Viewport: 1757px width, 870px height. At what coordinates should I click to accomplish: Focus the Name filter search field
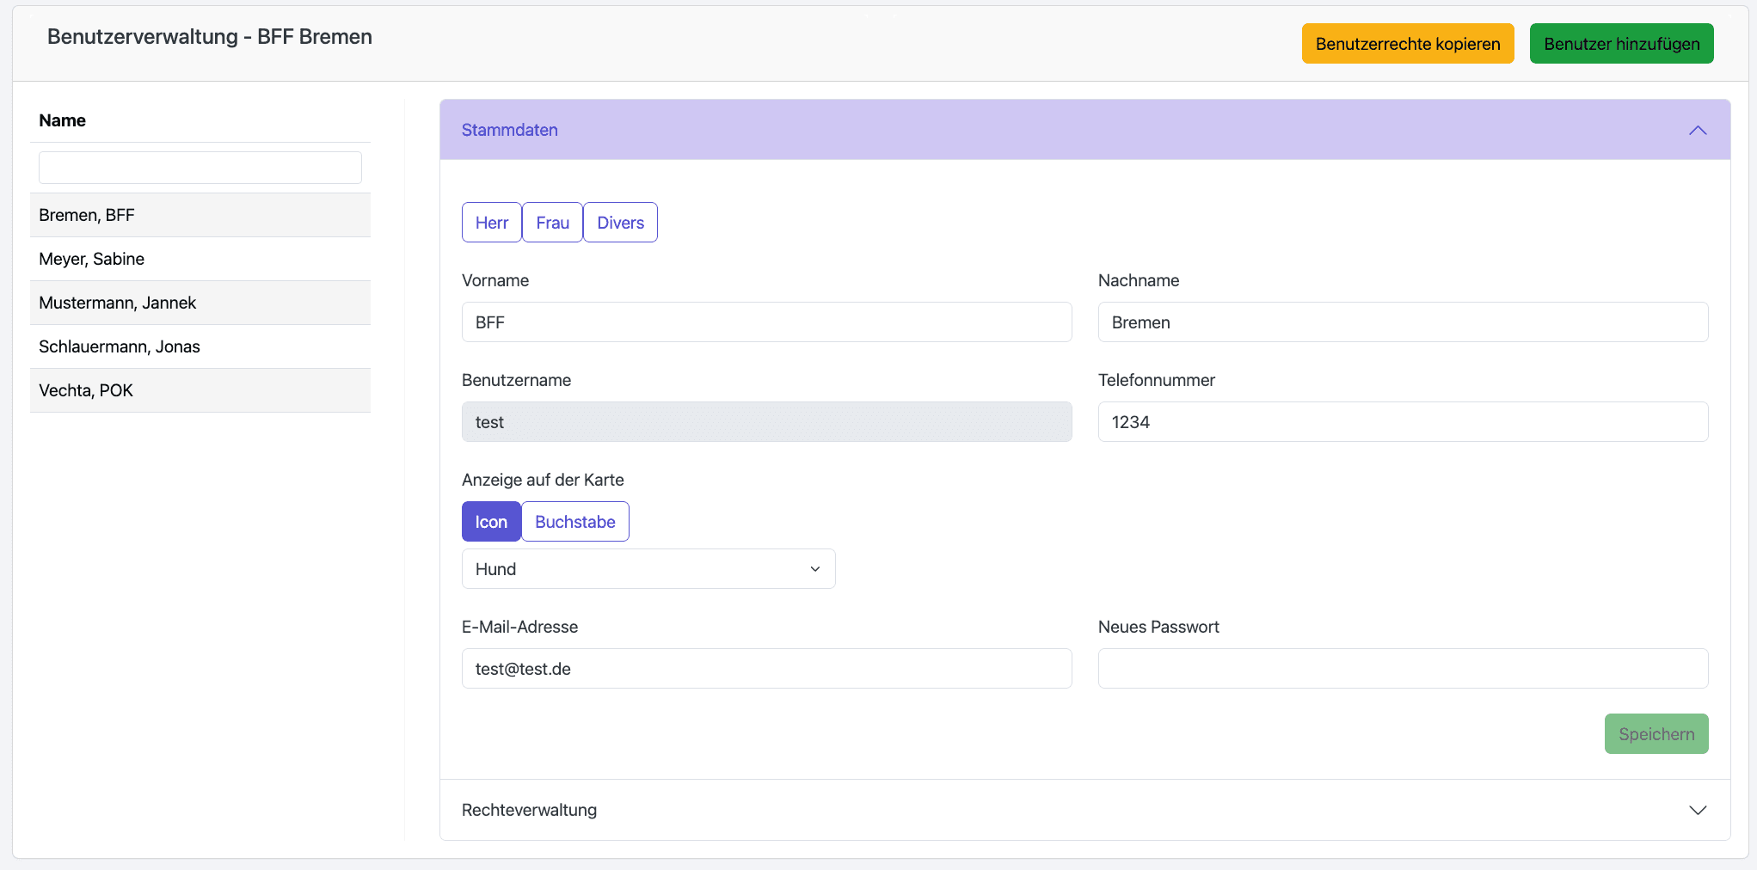(200, 168)
